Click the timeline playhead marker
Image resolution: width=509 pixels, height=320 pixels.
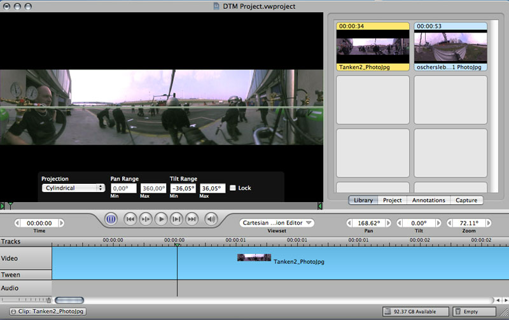point(177,245)
